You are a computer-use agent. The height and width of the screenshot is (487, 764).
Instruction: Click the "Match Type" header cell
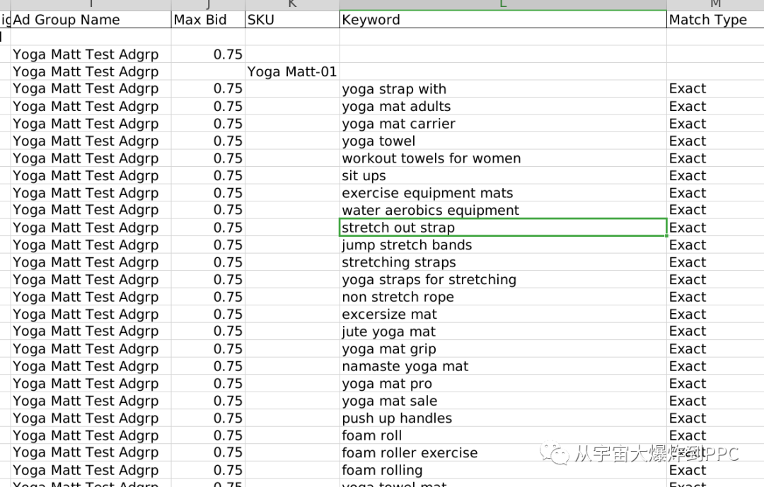(x=714, y=20)
